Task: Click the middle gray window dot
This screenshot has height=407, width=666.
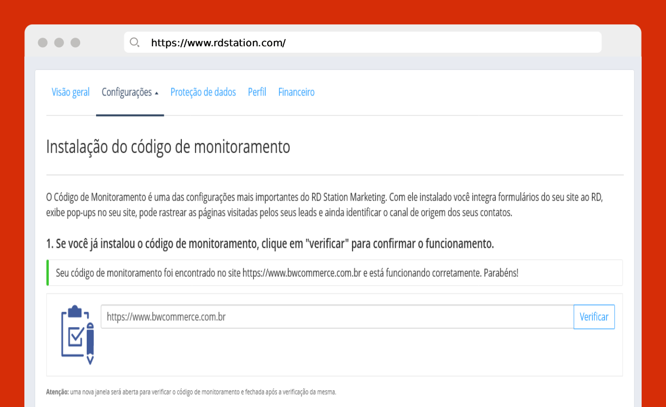Action: point(59,42)
